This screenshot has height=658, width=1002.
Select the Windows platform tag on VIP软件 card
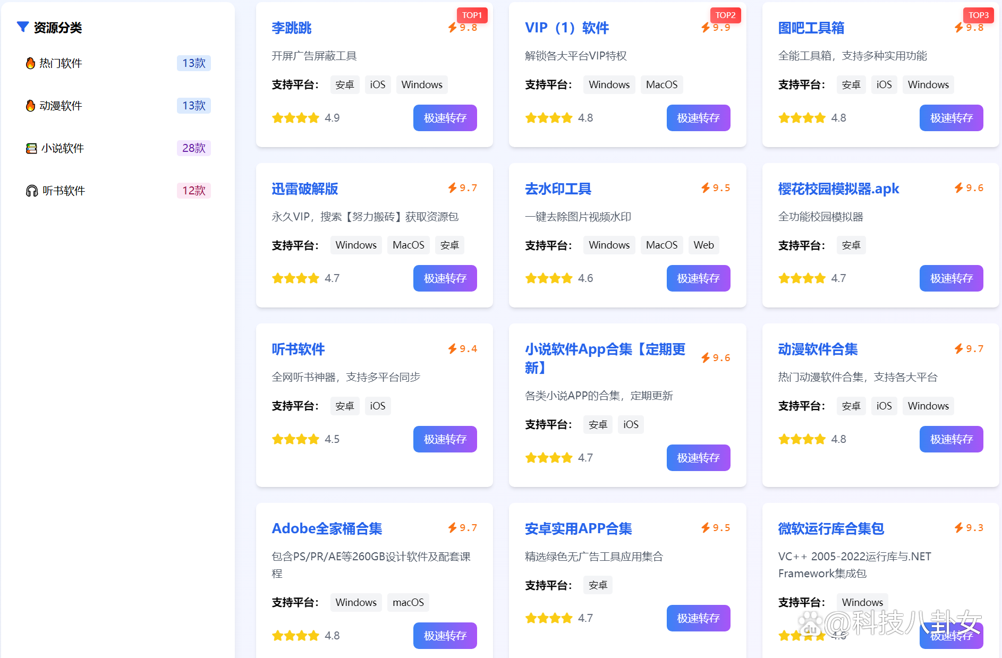(x=609, y=84)
